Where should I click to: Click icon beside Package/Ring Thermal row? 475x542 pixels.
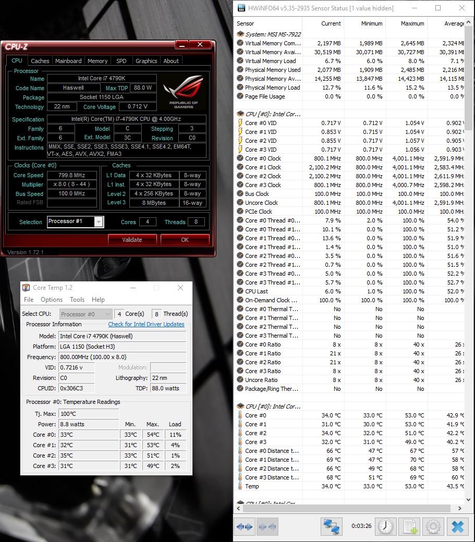coord(240,389)
